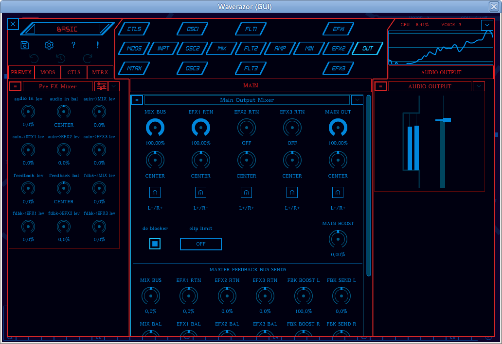Click the Main Output Mixer title field
This screenshot has width=502, height=344.
247,100
